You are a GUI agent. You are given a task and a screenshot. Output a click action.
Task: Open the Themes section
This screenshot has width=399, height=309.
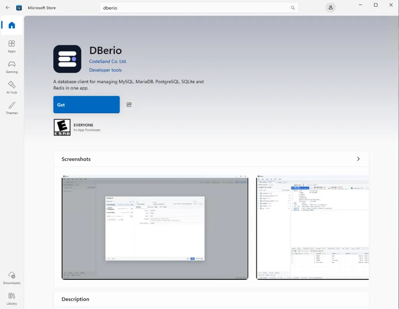click(12, 108)
